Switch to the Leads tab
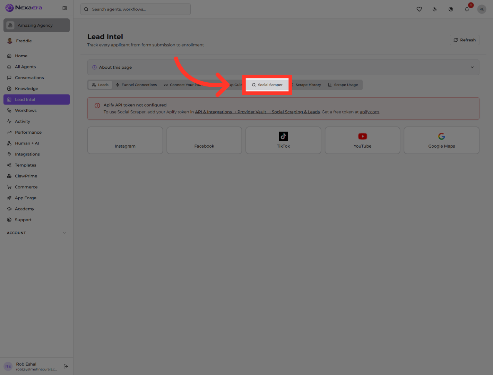Viewport: 493px width, 375px height. pyautogui.click(x=100, y=85)
